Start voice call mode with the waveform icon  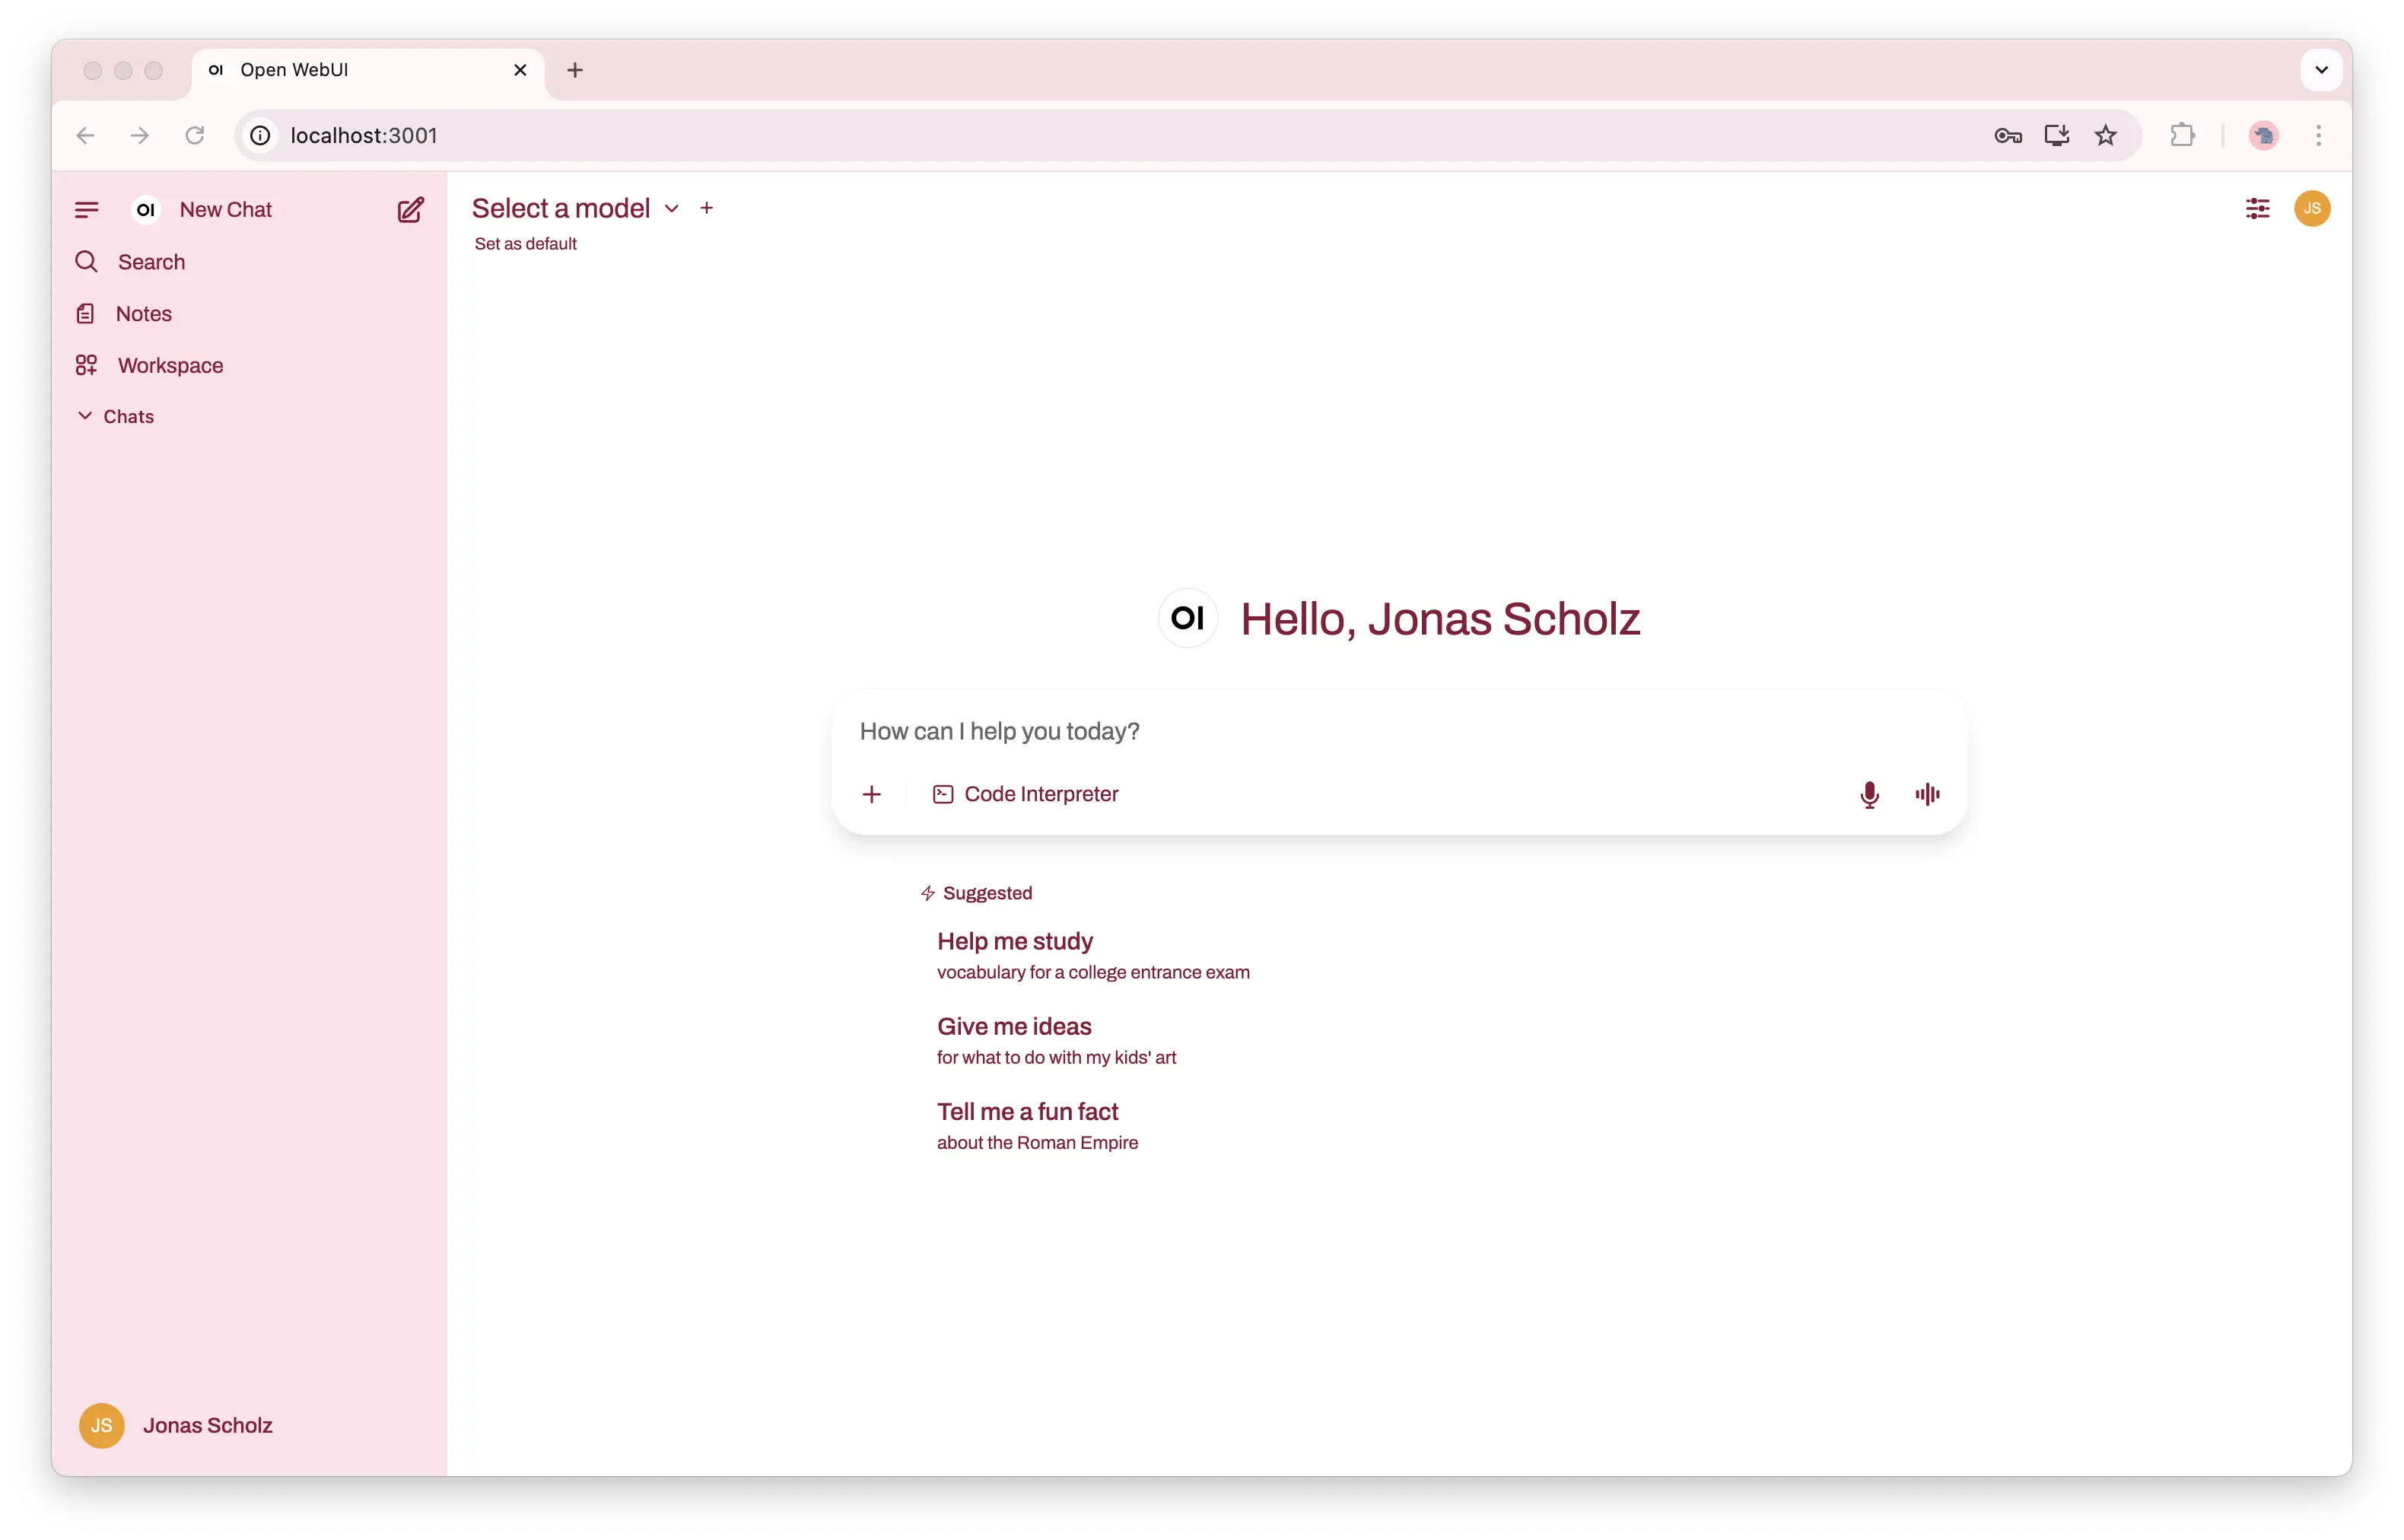[x=1926, y=794]
